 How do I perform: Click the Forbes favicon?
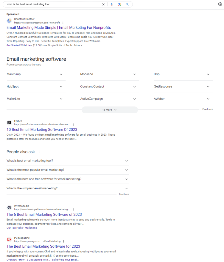[9, 123]
